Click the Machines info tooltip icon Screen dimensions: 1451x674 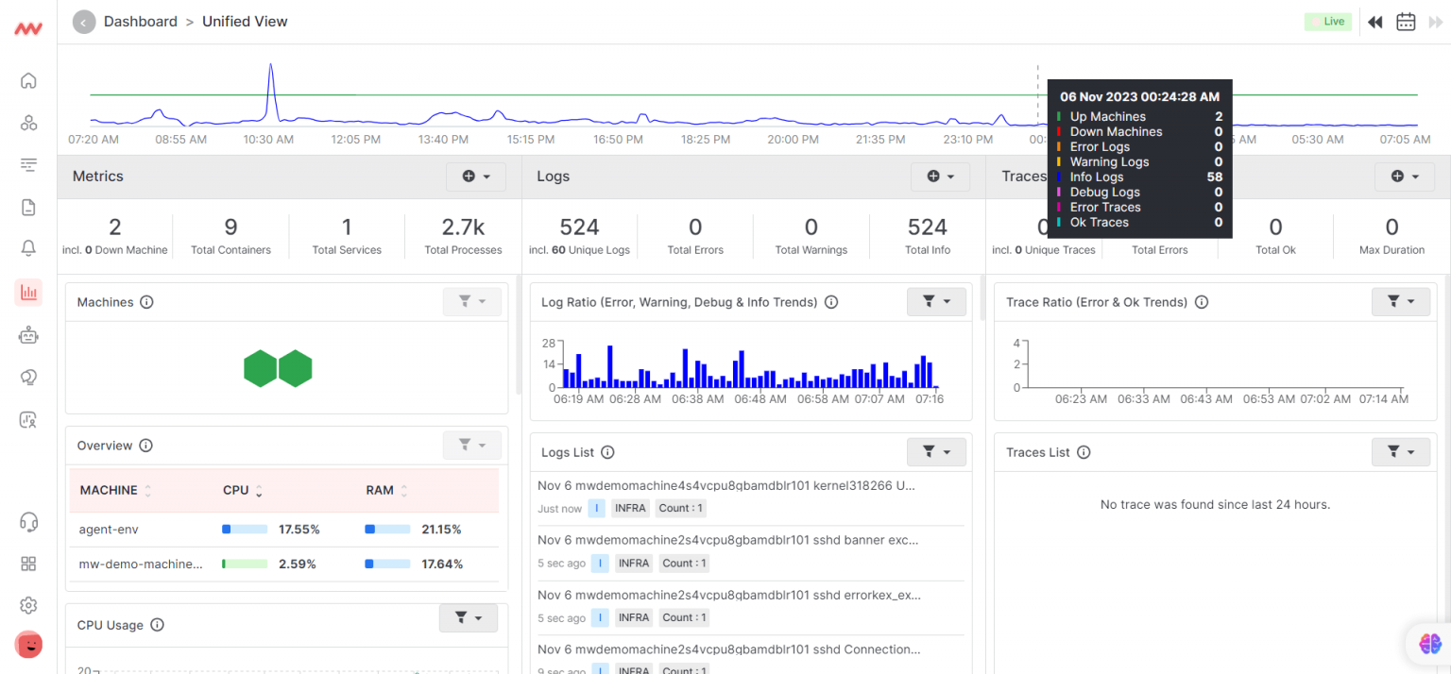pyautogui.click(x=145, y=302)
